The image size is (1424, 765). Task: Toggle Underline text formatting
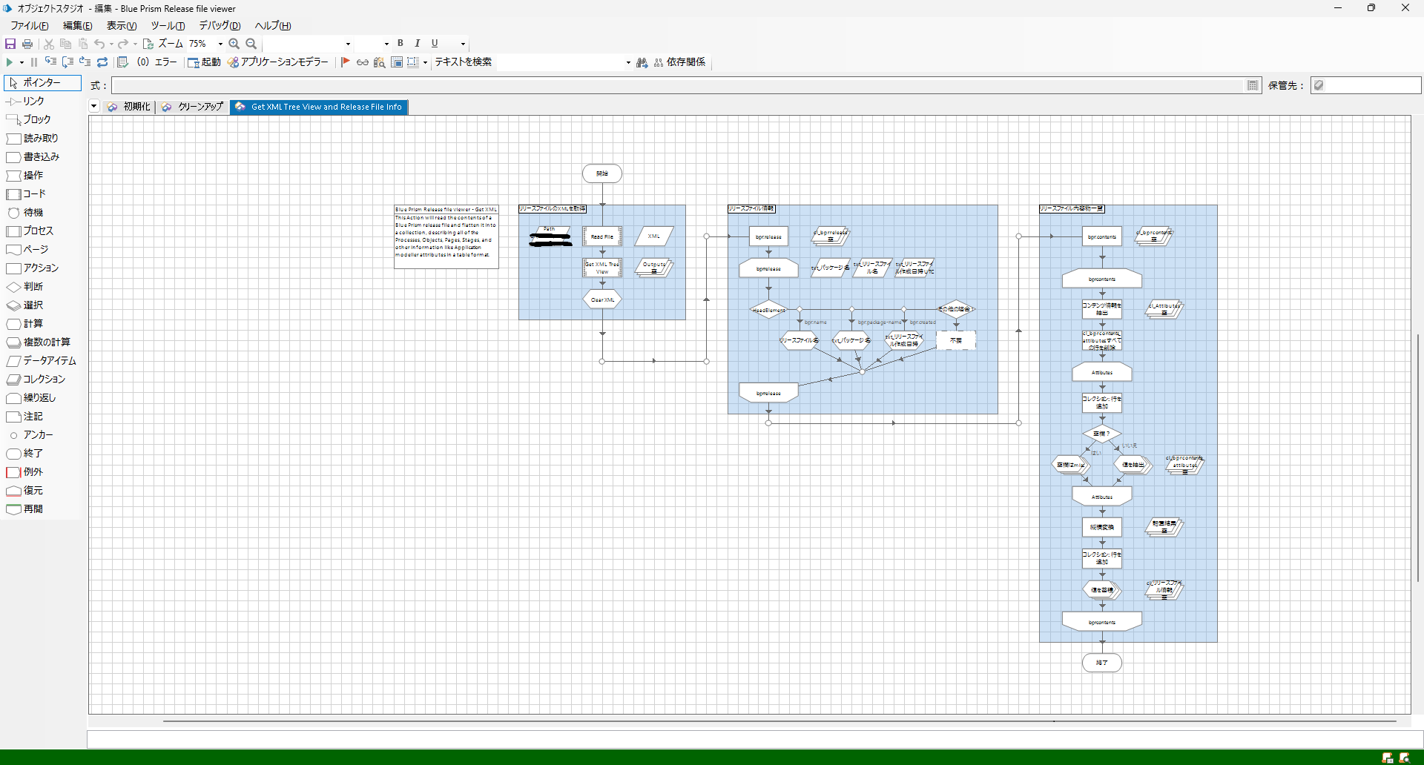tap(435, 43)
